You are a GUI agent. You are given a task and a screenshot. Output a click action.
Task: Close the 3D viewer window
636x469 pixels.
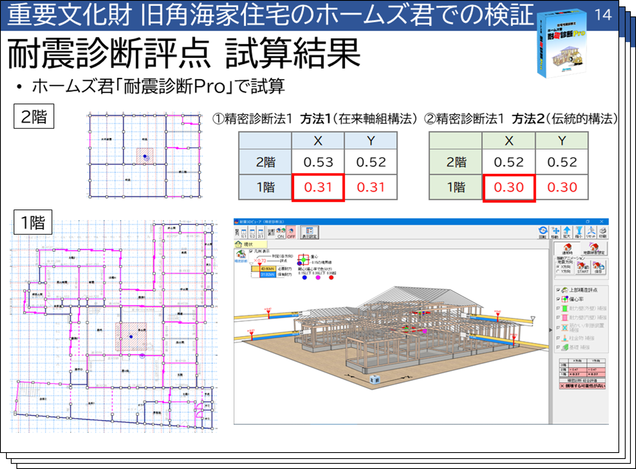pyautogui.click(x=602, y=222)
